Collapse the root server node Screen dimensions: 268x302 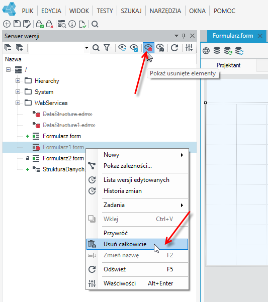click(8, 69)
